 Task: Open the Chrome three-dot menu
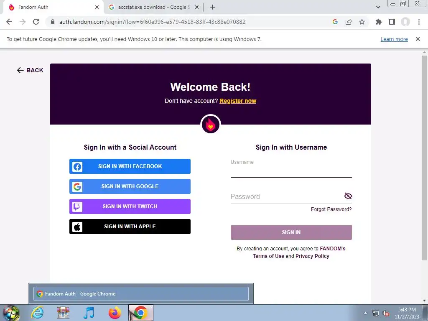coord(419,22)
